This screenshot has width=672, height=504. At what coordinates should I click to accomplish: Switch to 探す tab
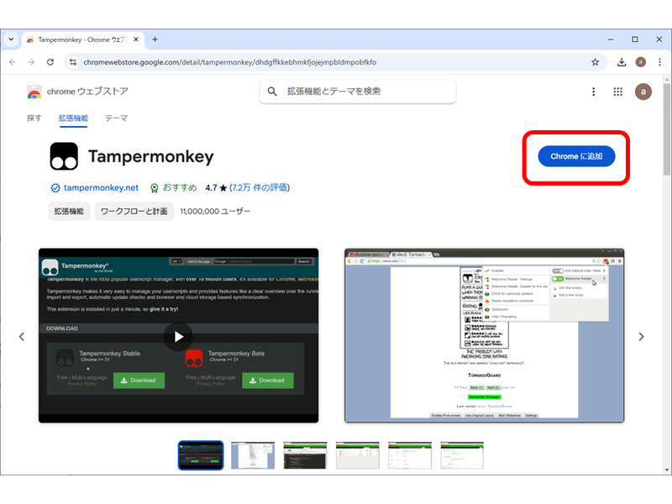click(x=34, y=118)
